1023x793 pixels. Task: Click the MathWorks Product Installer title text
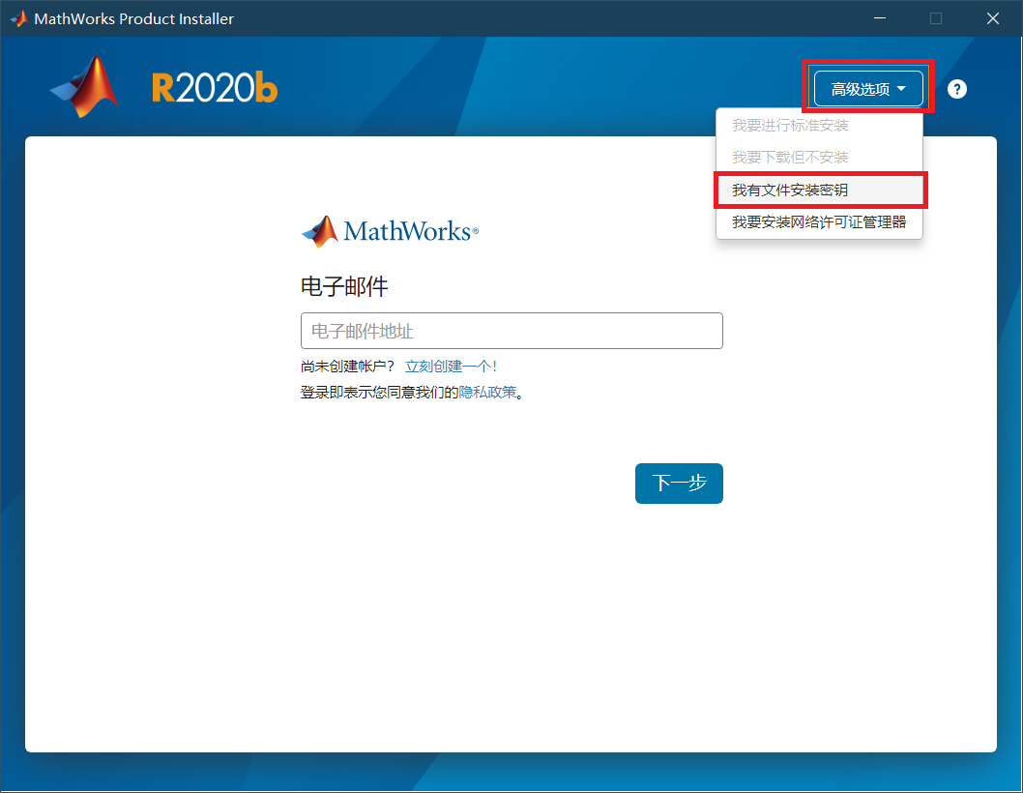133,19
